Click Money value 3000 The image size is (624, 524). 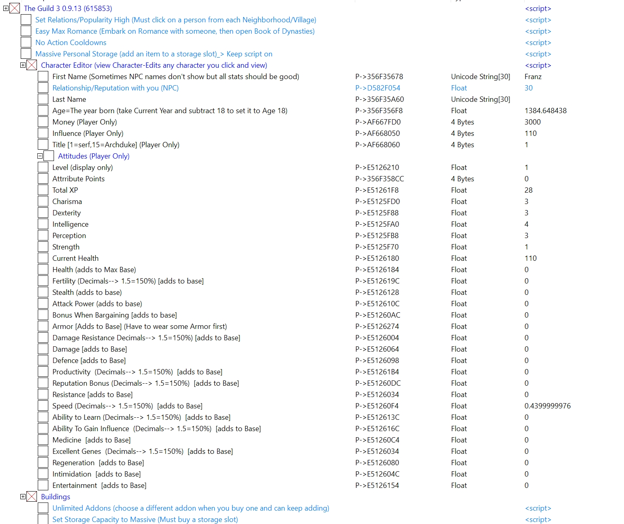533,122
